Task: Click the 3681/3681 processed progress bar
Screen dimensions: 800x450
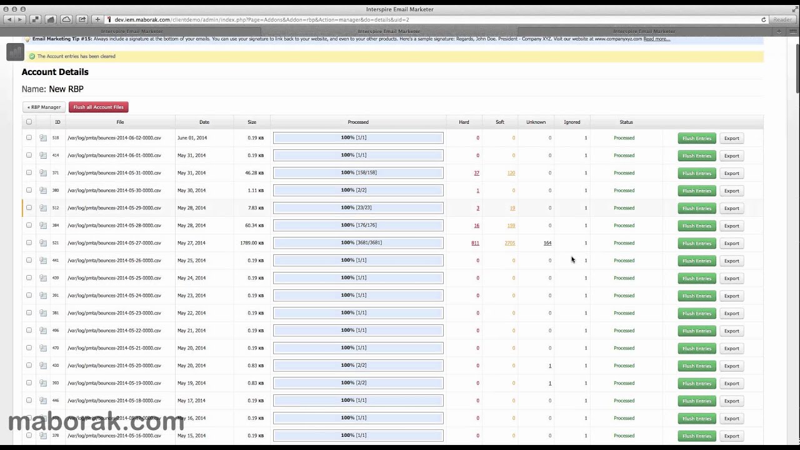Action: [358, 242]
